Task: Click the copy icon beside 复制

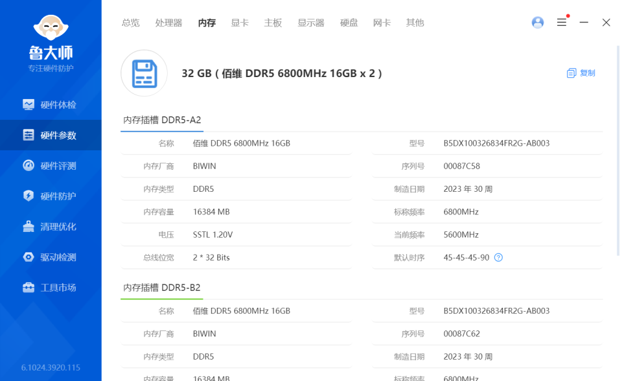Action: pyautogui.click(x=571, y=73)
